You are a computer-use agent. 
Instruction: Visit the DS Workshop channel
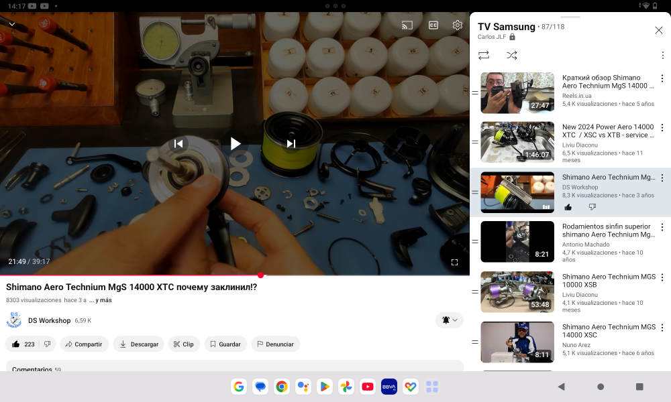[50, 320]
